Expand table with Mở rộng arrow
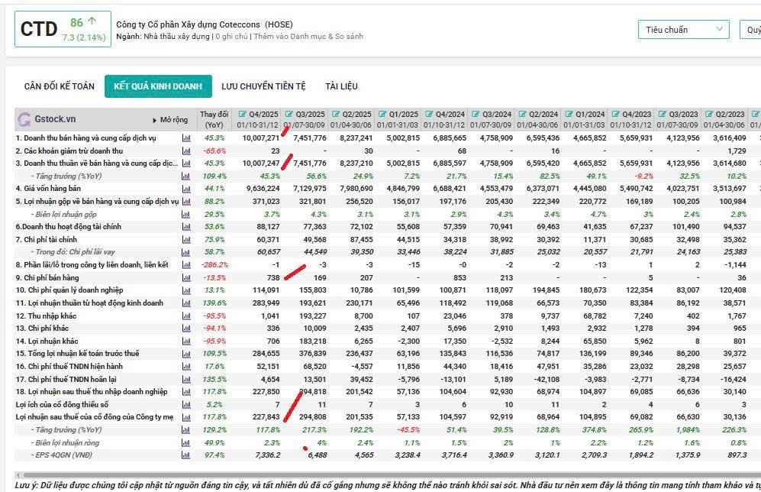Image resolution: width=761 pixels, height=492 pixels. point(170,120)
